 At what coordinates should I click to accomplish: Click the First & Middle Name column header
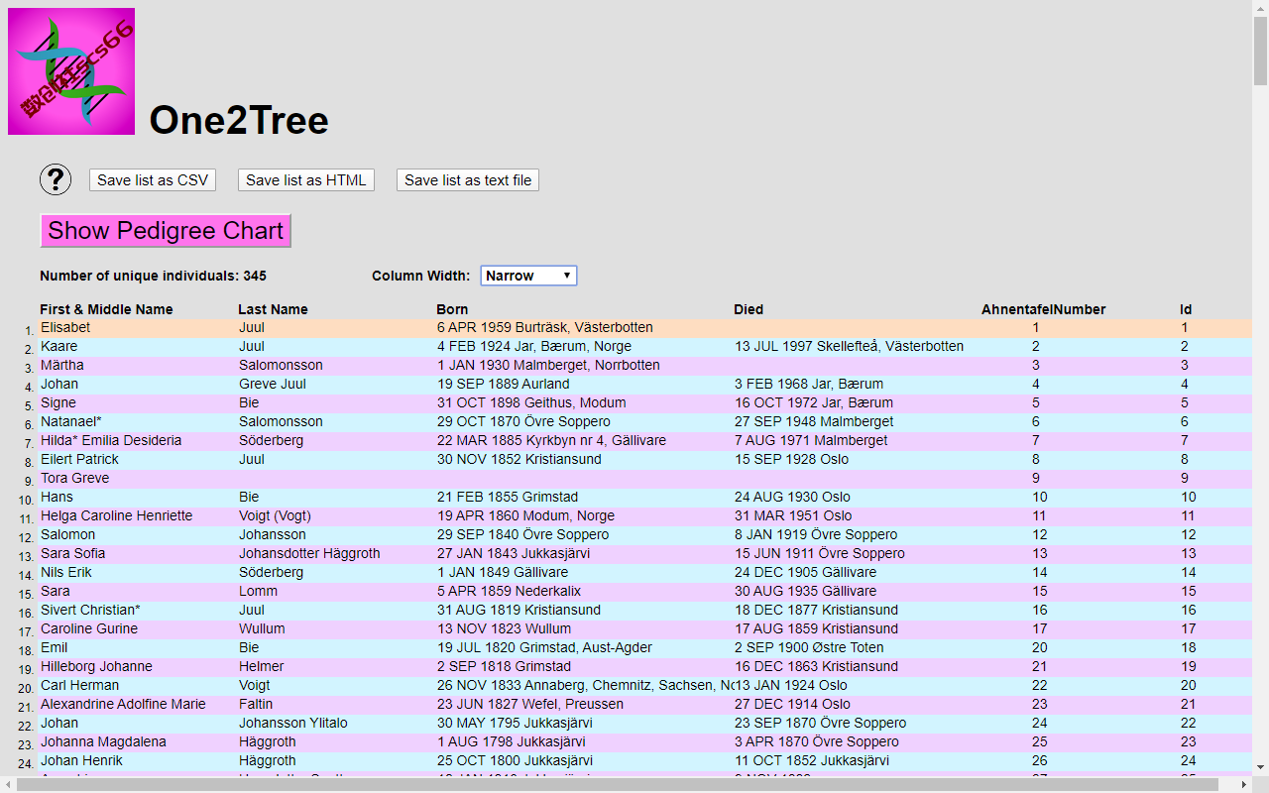click(106, 309)
